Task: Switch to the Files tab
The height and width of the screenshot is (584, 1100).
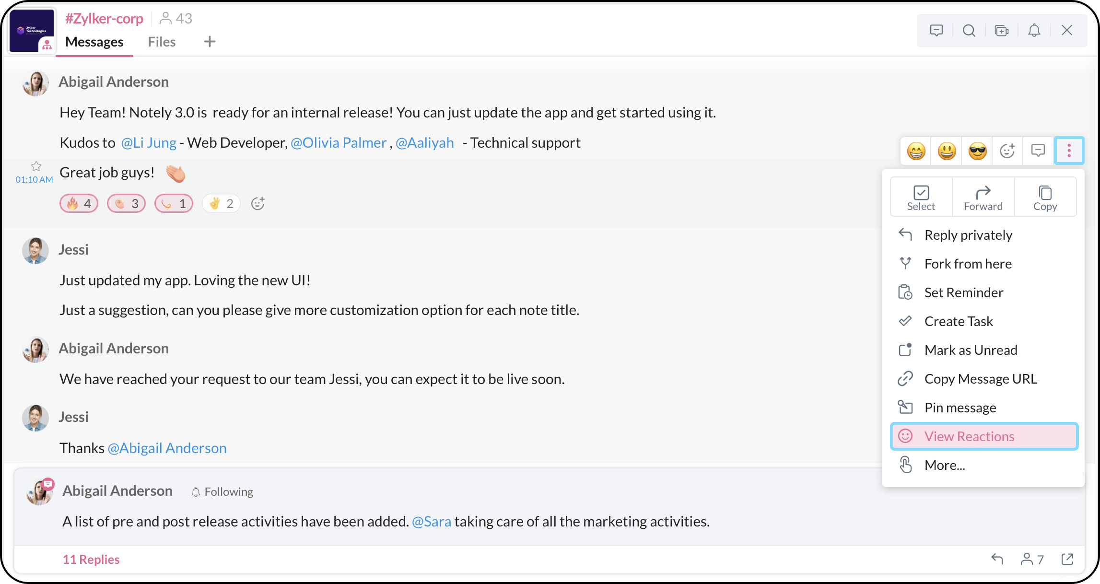Action: pyautogui.click(x=162, y=42)
